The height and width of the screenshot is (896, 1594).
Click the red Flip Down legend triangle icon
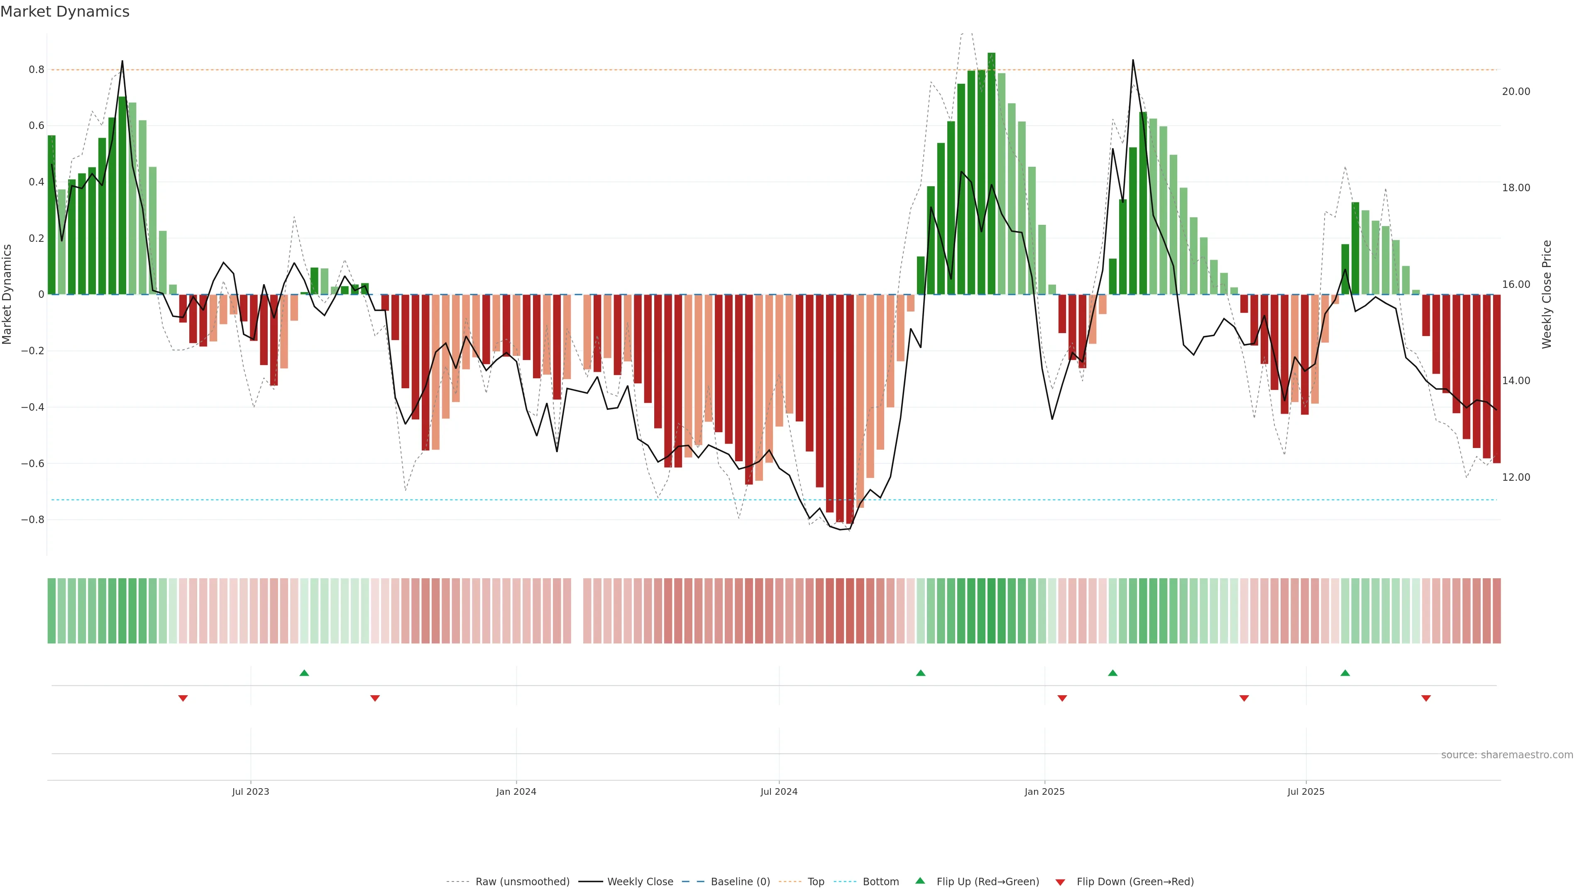pyautogui.click(x=1060, y=882)
